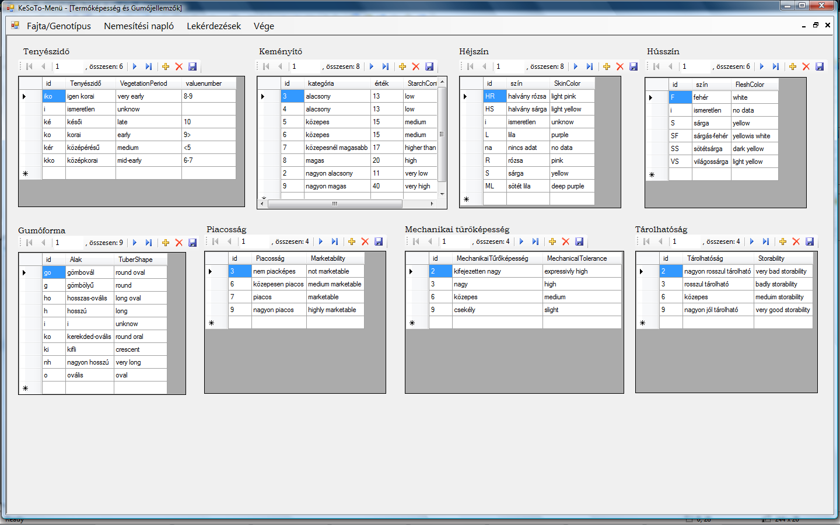Add new record in Gumóforma navigator

tap(166, 243)
